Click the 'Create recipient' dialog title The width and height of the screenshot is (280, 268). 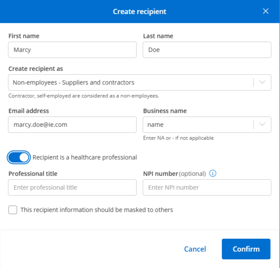139,12
